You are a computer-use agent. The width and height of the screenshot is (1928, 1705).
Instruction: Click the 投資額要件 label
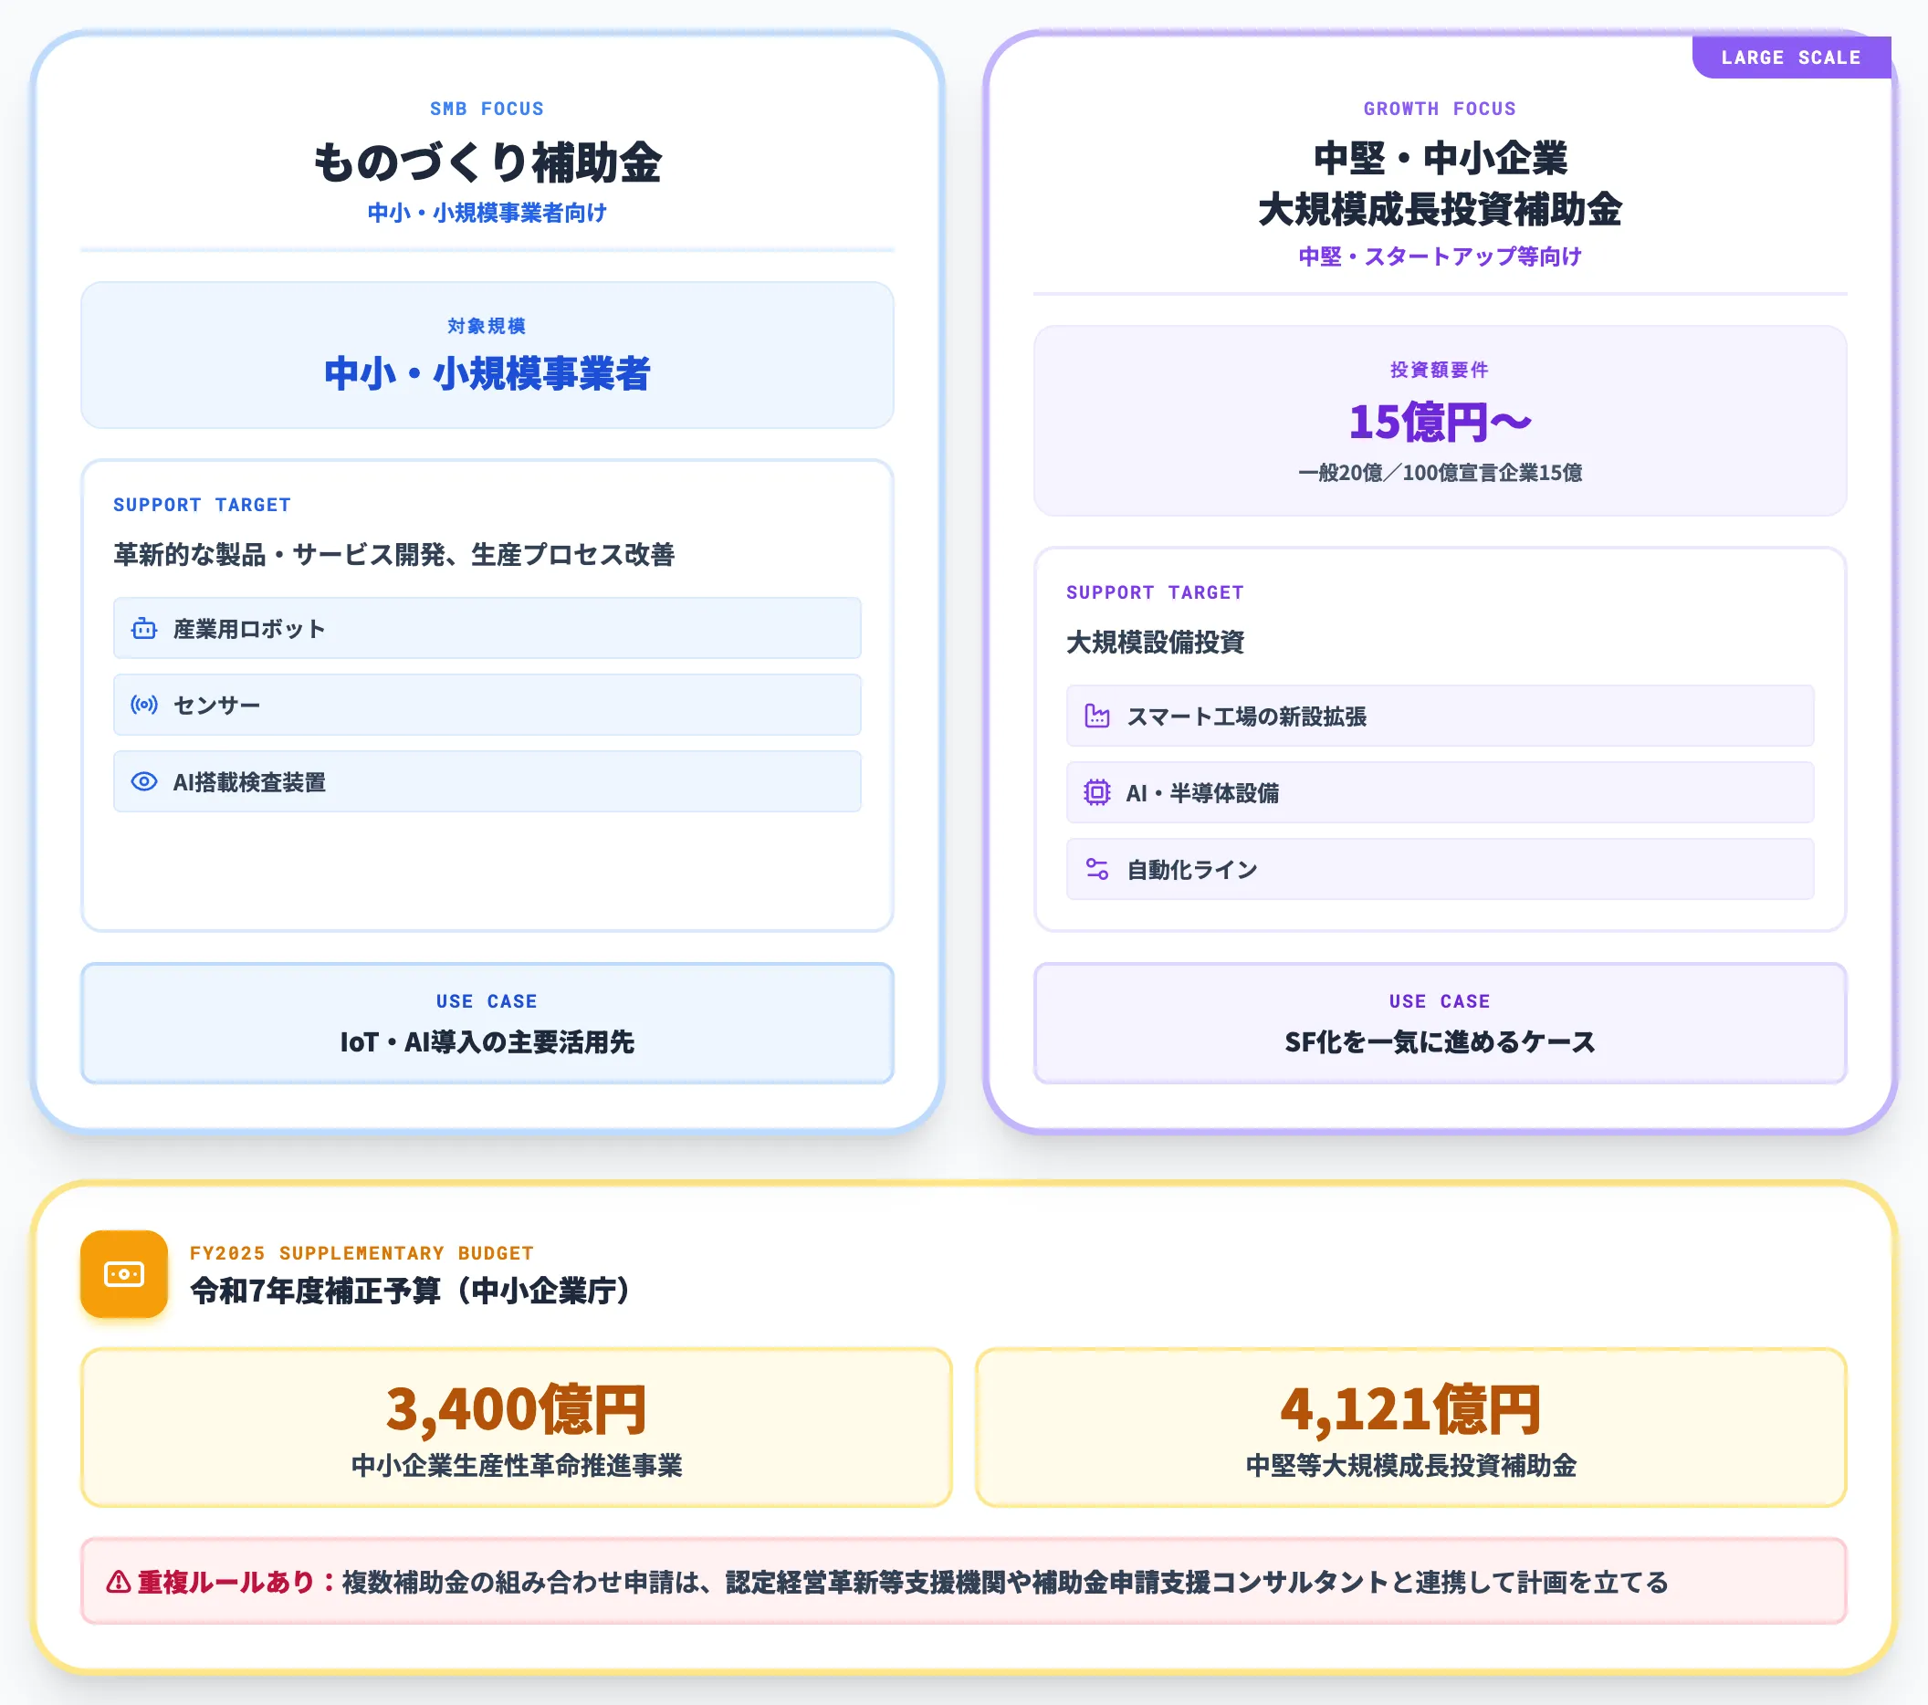click(x=1440, y=370)
